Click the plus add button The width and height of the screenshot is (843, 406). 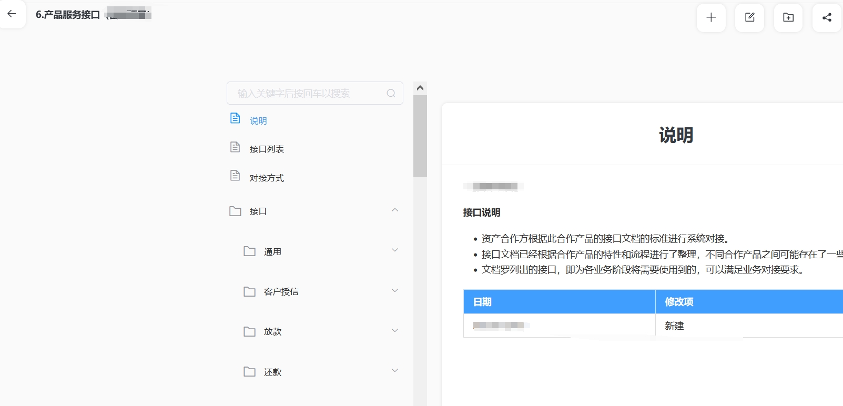point(711,17)
